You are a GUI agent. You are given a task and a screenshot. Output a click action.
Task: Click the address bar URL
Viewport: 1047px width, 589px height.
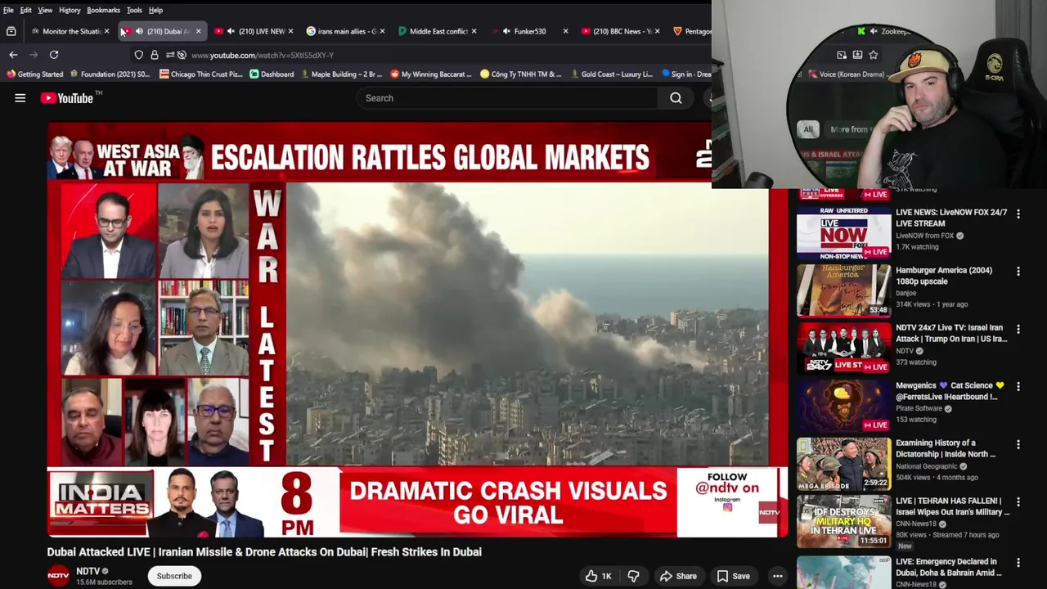point(262,55)
